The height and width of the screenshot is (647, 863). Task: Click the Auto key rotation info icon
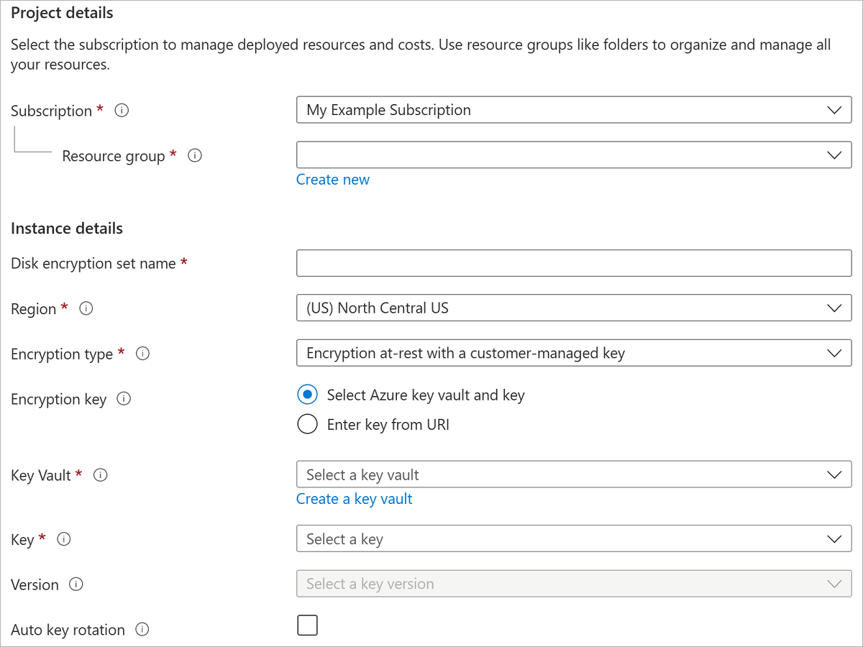click(142, 630)
